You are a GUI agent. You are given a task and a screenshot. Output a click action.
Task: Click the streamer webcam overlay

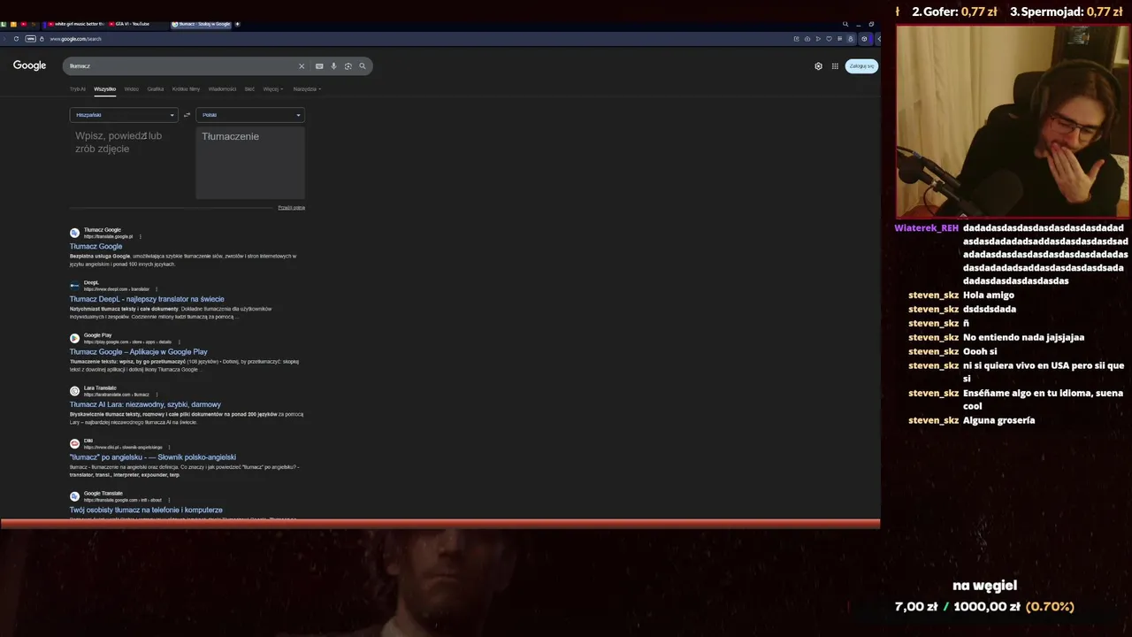pos(1013,121)
